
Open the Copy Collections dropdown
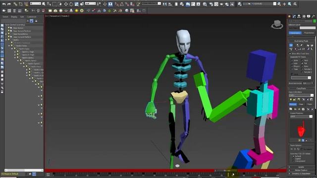(301, 95)
